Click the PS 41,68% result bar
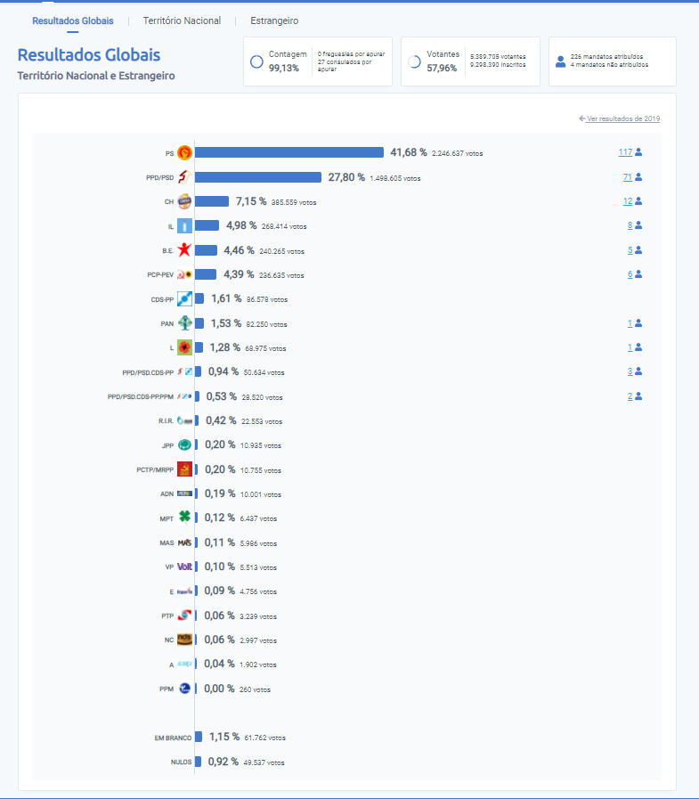Image resolution: width=699 pixels, height=799 pixels. [289, 152]
